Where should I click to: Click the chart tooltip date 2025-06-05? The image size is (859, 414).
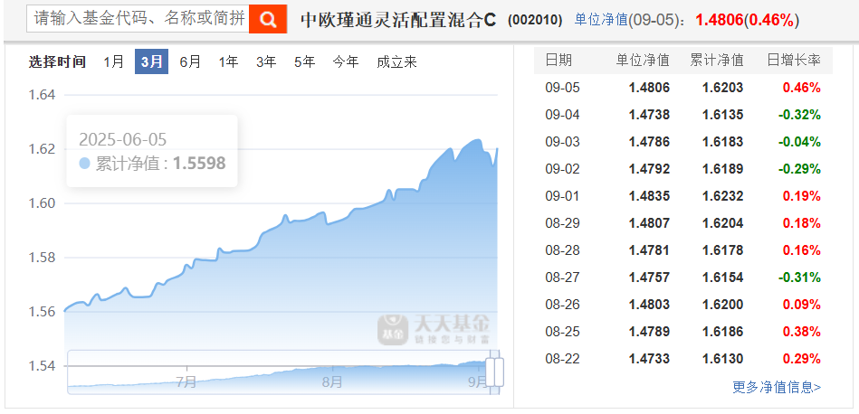(x=123, y=139)
